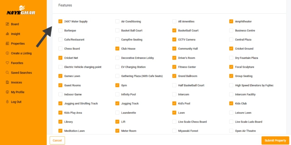The image size is (291, 145).
Task: Uncheck the Kid's Pool checkbox
Action: click(174, 103)
